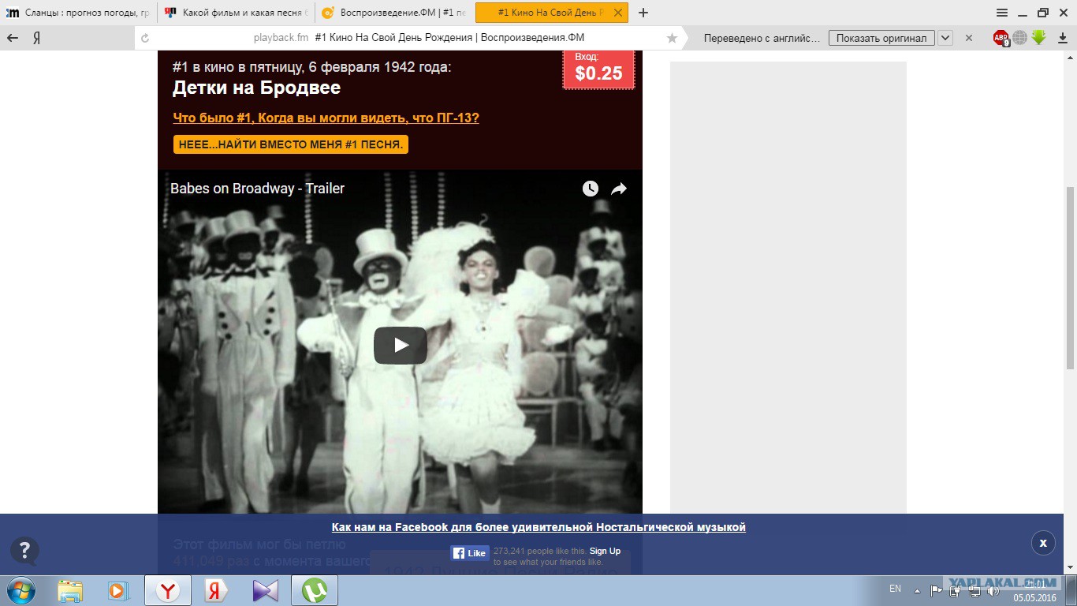Open the Adblock extension icon

(1001, 38)
